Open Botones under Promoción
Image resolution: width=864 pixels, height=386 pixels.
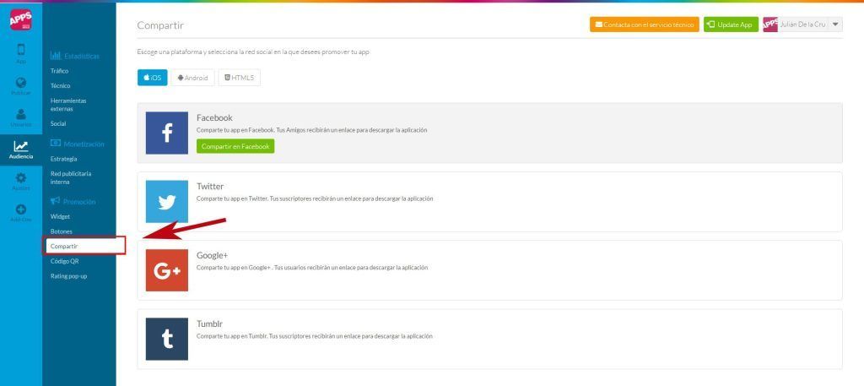click(x=61, y=231)
